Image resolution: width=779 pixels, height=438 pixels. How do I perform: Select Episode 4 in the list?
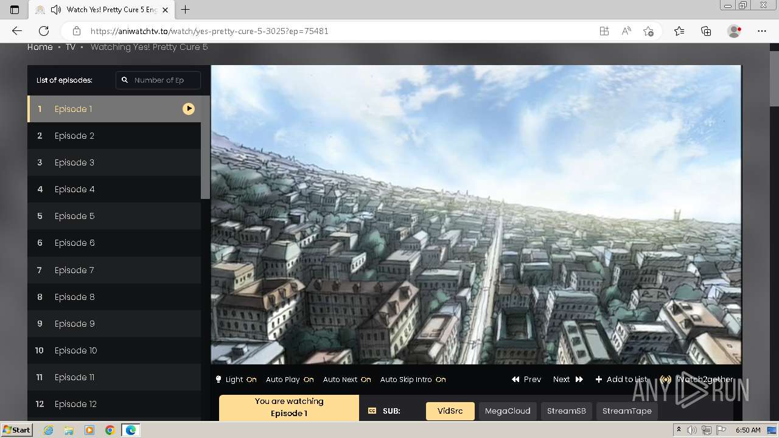[x=114, y=189]
